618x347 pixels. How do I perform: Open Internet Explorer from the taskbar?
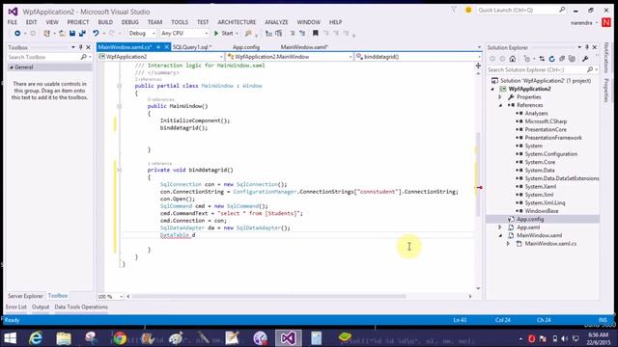37,338
